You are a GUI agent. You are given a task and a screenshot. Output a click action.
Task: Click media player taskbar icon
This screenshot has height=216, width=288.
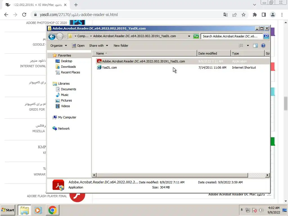click(38, 210)
